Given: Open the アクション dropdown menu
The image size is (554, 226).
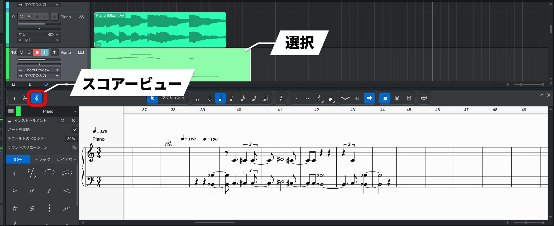Looking at the screenshot, I should [x=173, y=98].
